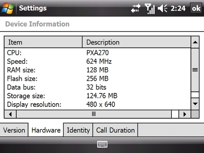Tap the data connection arrows icon
Viewport: 204px width, 153px height.
point(135,9)
